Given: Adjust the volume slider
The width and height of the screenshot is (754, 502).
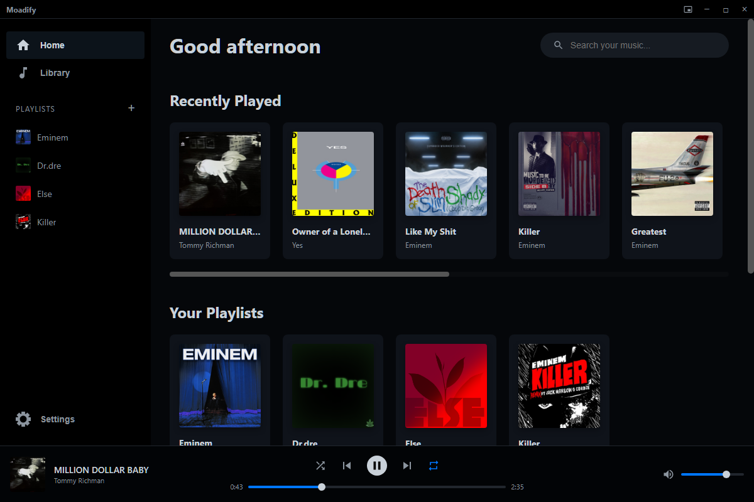Looking at the screenshot, I should point(713,474).
